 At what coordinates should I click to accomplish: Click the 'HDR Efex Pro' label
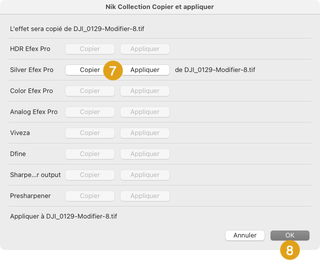[30, 49]
